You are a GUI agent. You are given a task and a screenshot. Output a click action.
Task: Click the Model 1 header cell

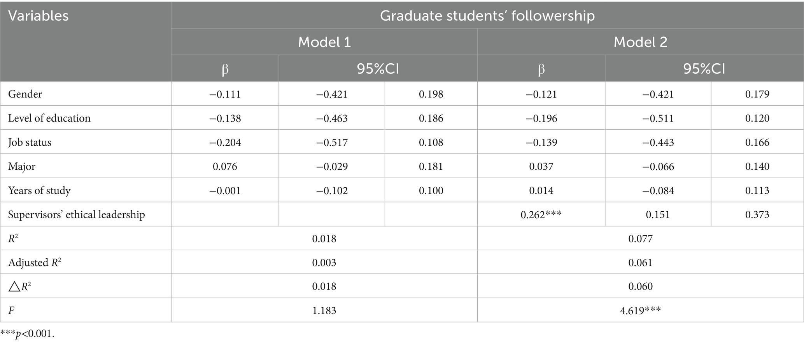click(324, 42)
